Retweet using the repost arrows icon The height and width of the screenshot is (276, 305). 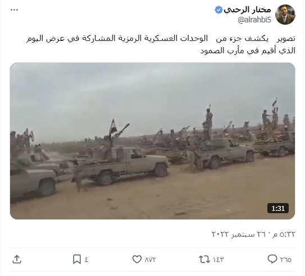point(204,259)
